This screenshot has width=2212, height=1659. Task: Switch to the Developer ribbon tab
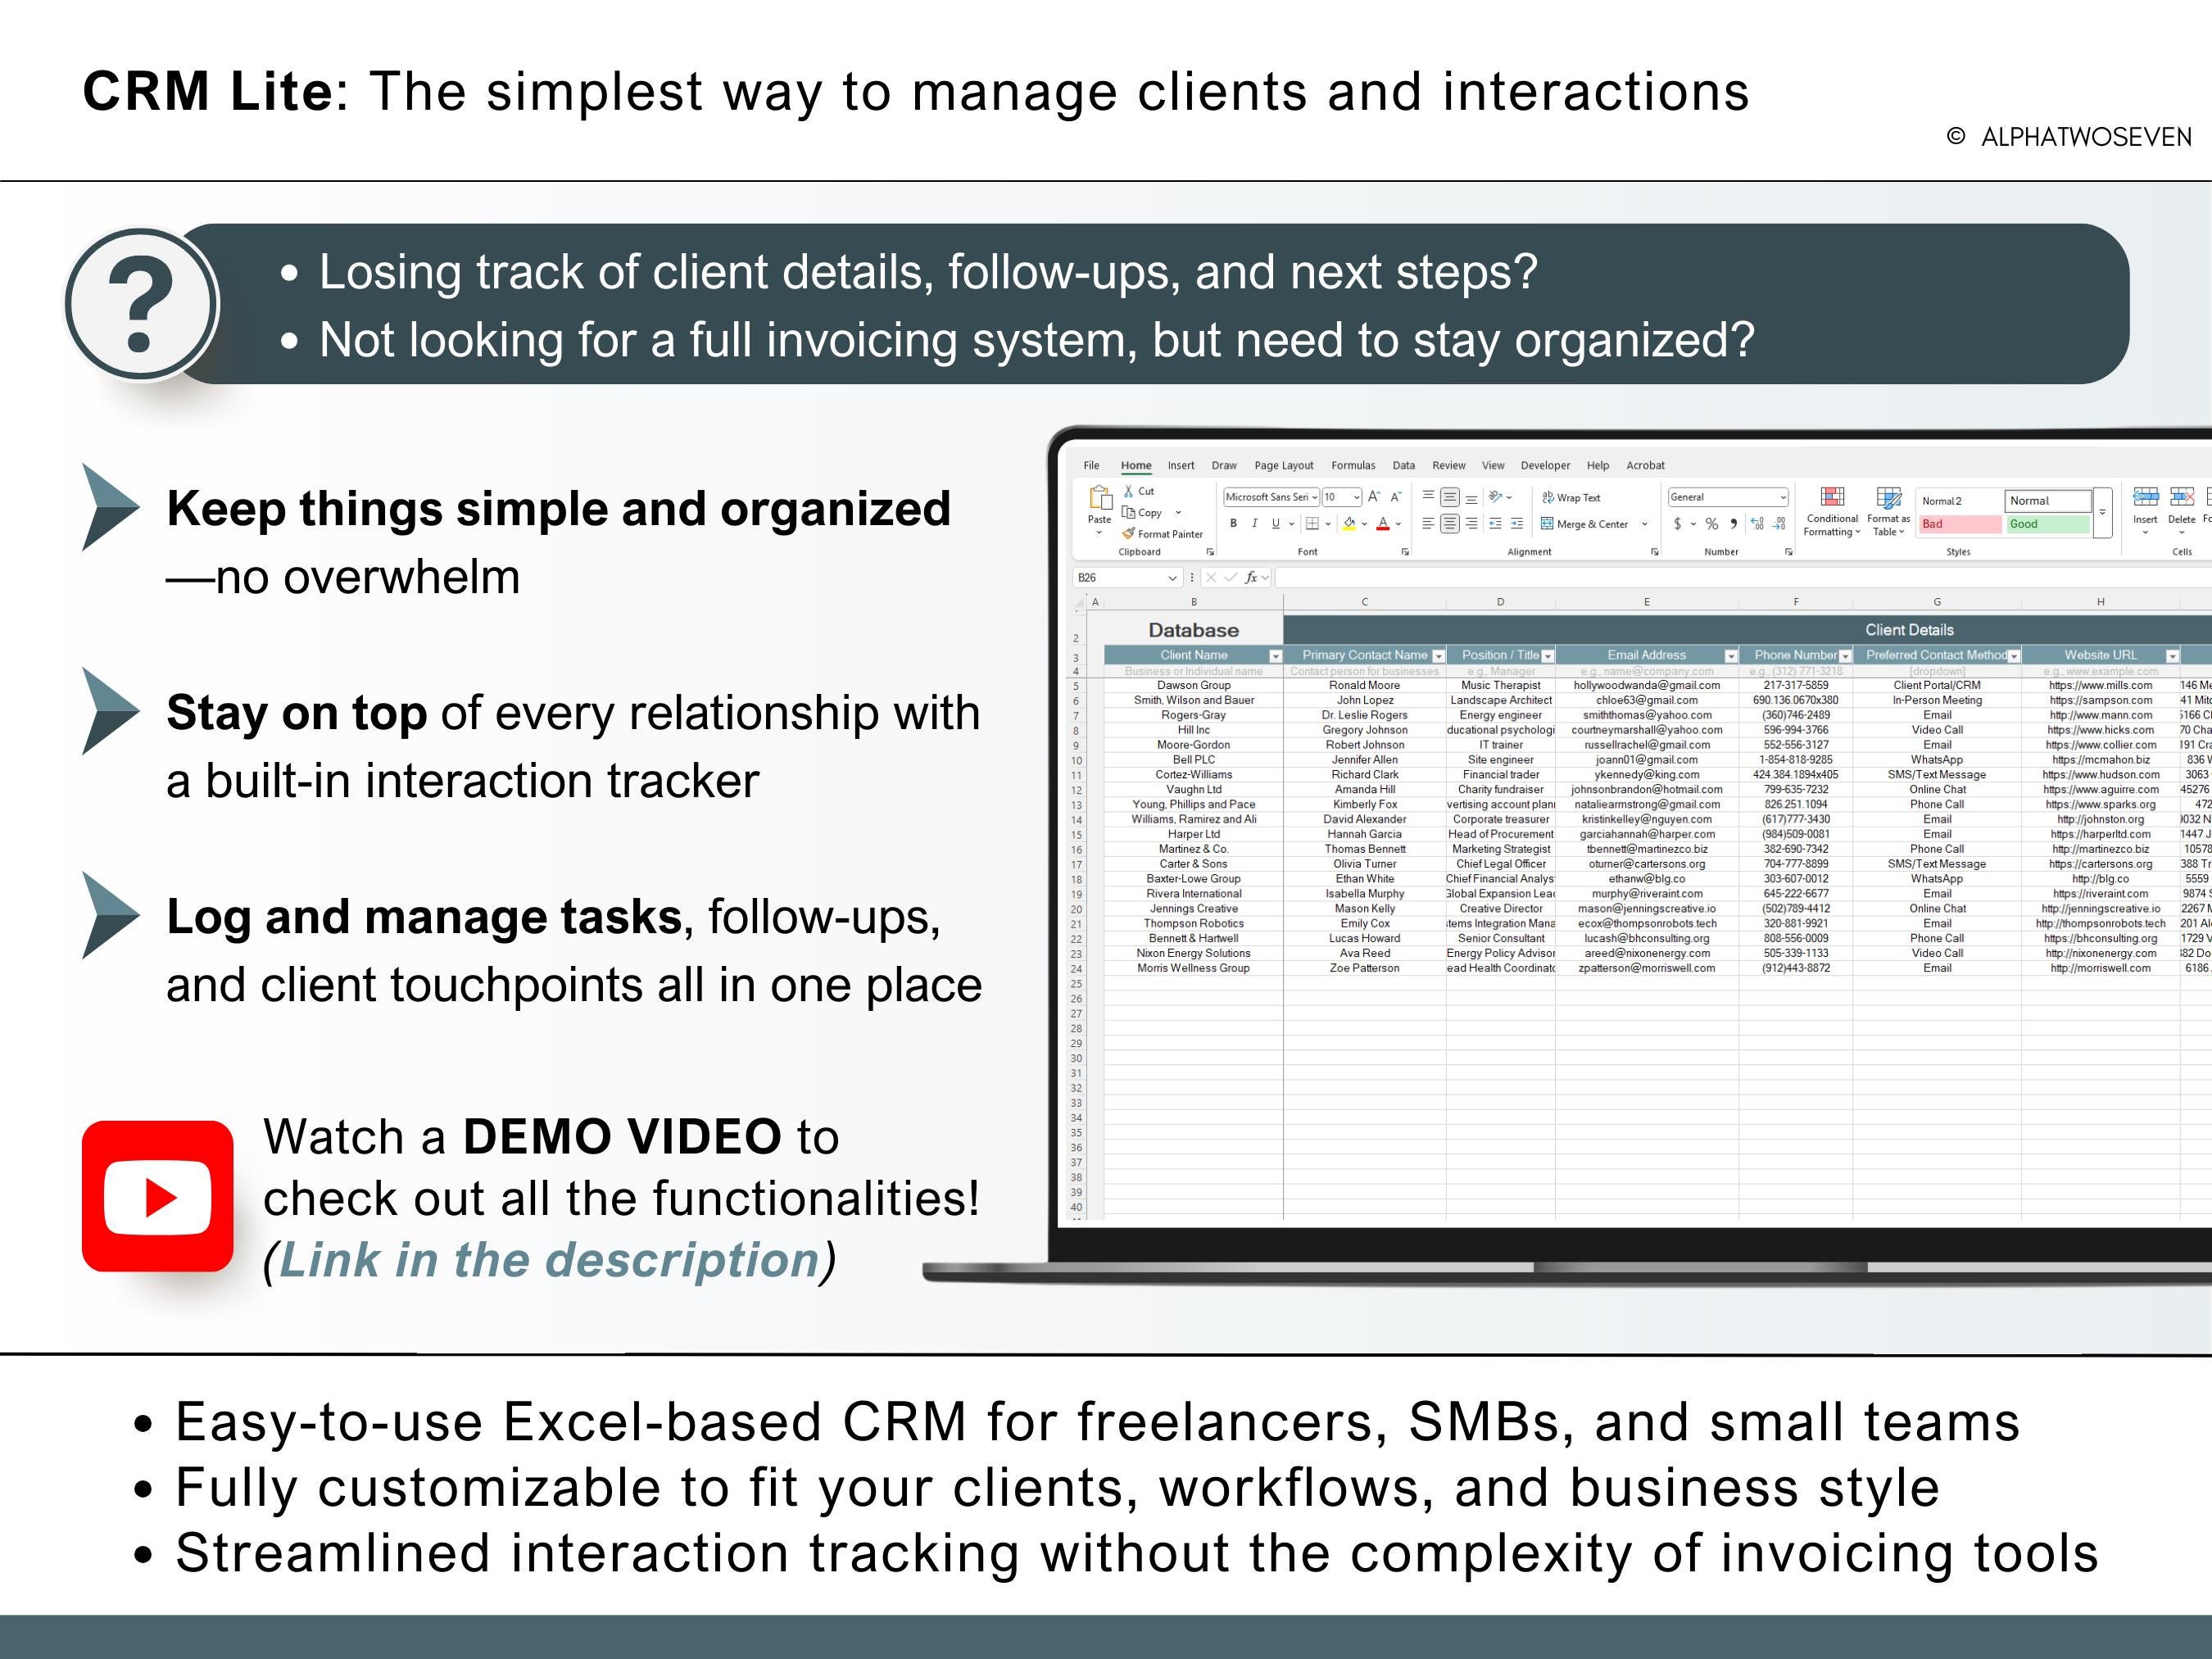click(1545, 465)
